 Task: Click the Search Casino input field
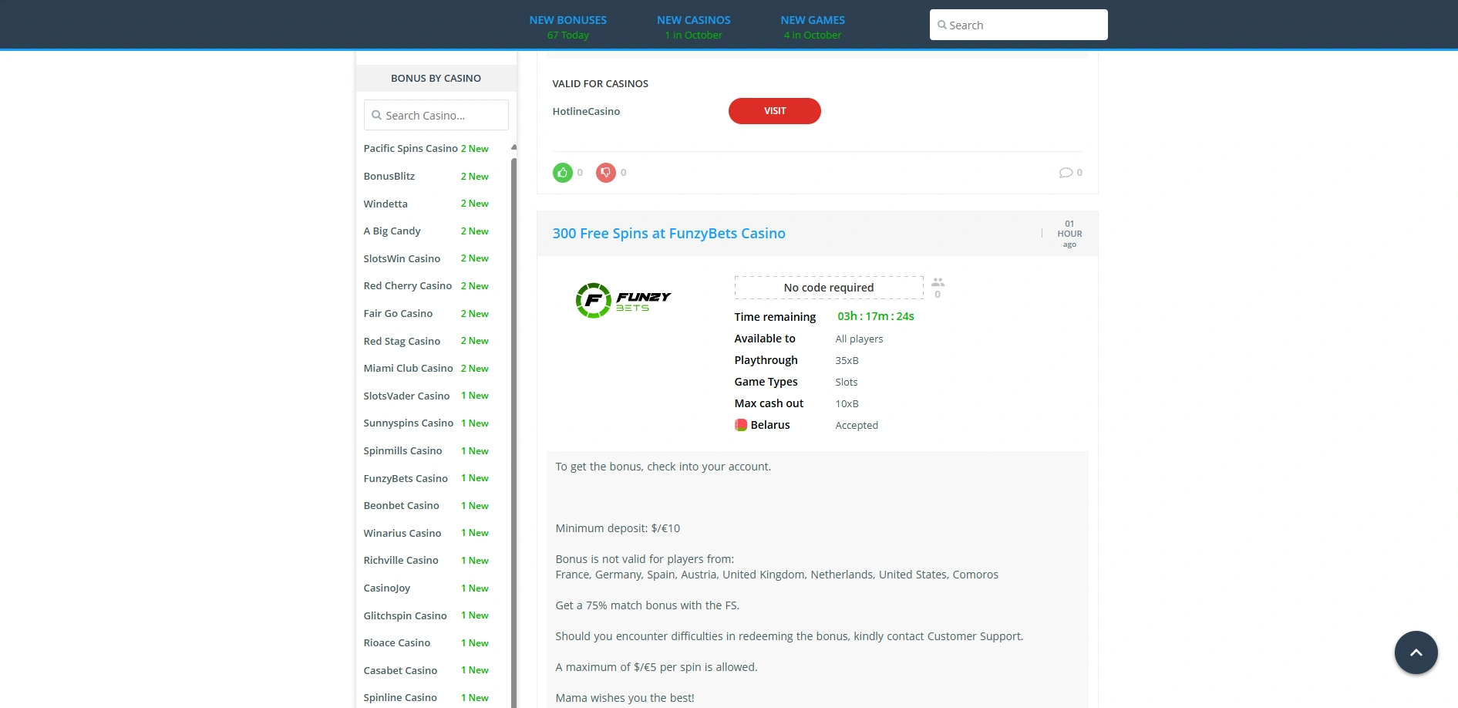pyautogui.click(x=436, y=115)
